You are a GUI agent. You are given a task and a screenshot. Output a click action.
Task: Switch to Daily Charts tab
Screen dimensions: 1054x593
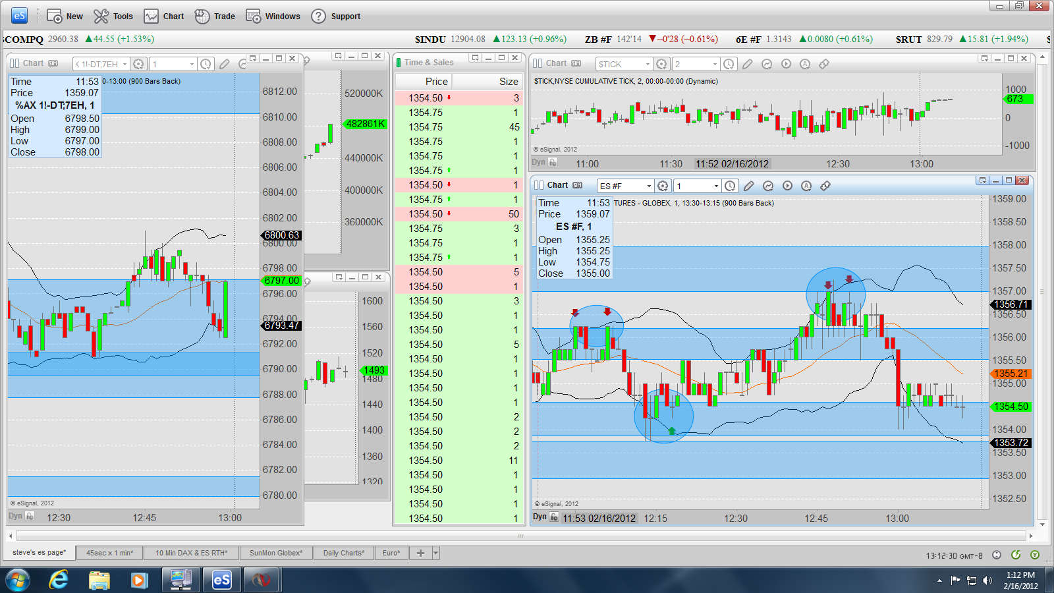[343, 553]
